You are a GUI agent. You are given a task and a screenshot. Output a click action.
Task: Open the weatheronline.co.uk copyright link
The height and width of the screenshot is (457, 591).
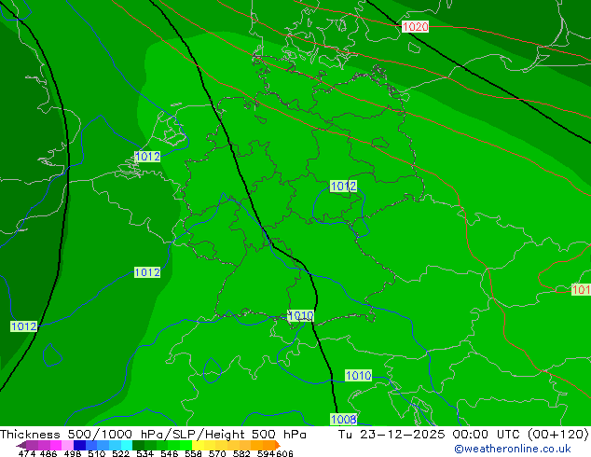pyautogui.click(x=513, y=449)
